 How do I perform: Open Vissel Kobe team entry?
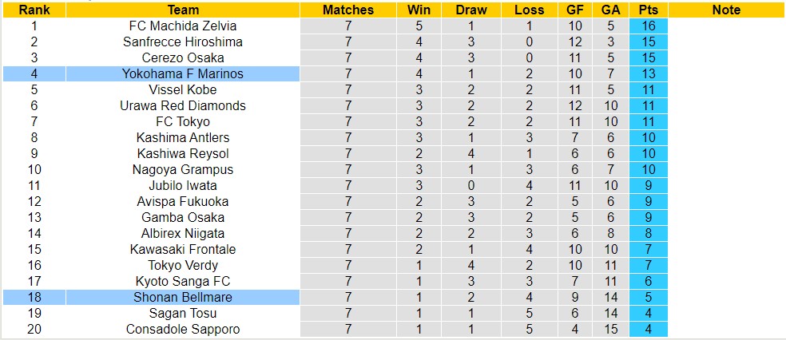[183, 89]
